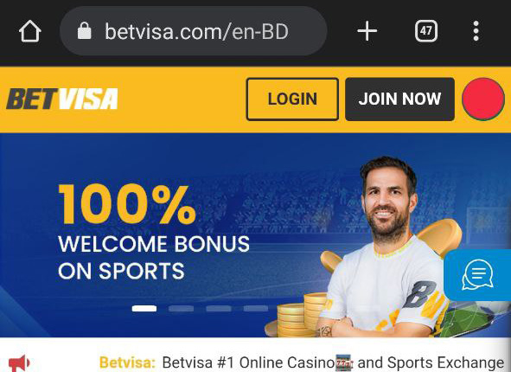Click the yellow Betvisa: announcement label
511x372 pixels.
pos(127,362)
